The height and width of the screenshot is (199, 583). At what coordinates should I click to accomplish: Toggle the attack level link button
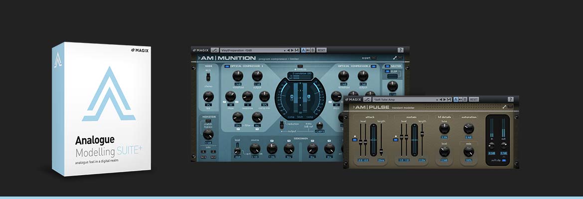point(355,140)
